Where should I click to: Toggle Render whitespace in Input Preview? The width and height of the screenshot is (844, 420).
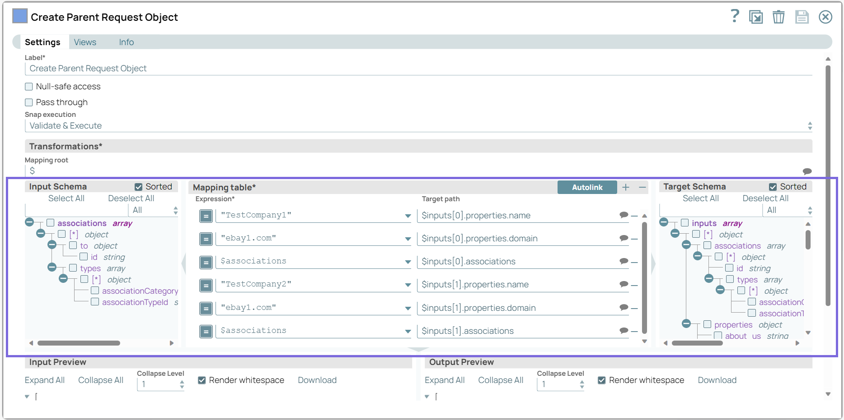202,380
